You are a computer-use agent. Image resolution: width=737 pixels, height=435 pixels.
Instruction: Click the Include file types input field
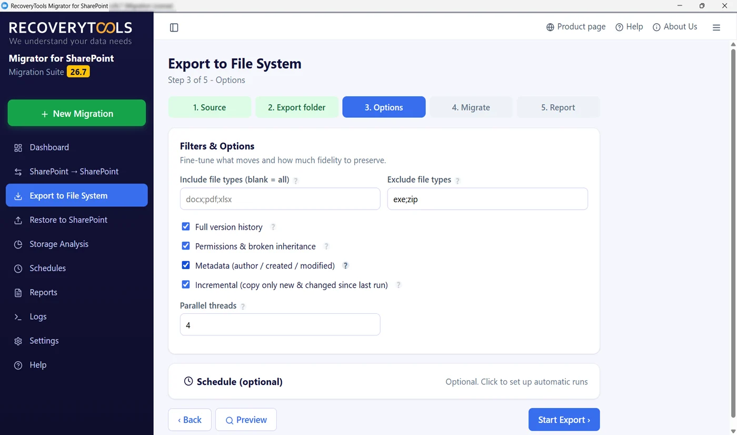coord(280,199)
